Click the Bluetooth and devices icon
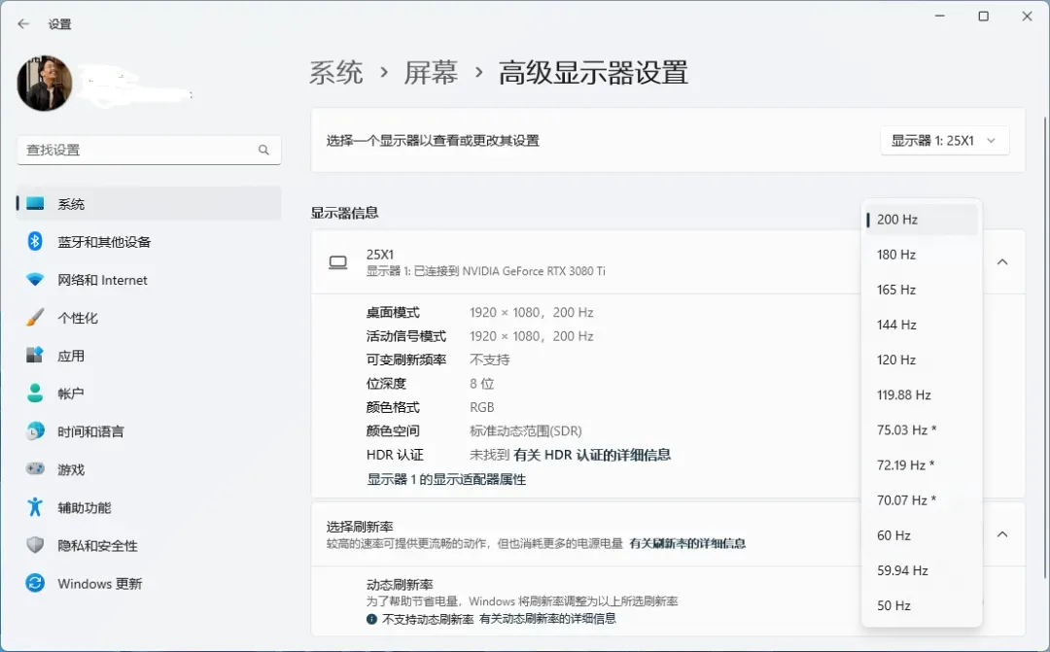 click(x=35, y=241)
